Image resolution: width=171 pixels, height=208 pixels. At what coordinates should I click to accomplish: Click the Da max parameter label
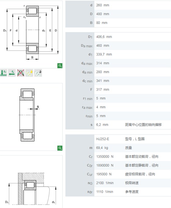[87, 46]
